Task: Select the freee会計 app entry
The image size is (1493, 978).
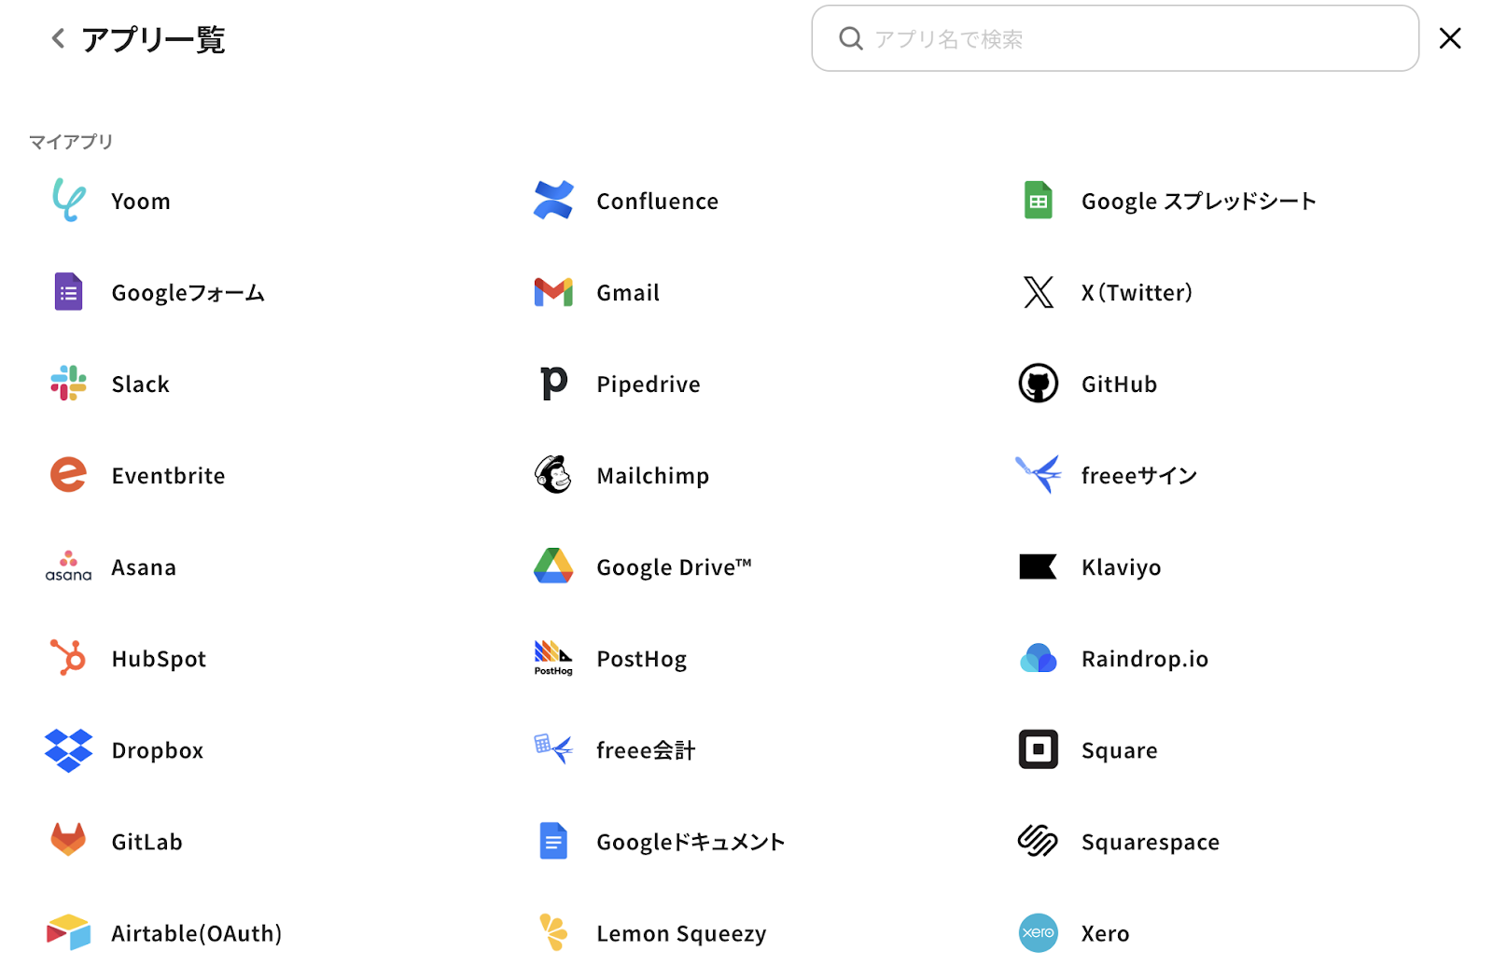Action: 645,750
